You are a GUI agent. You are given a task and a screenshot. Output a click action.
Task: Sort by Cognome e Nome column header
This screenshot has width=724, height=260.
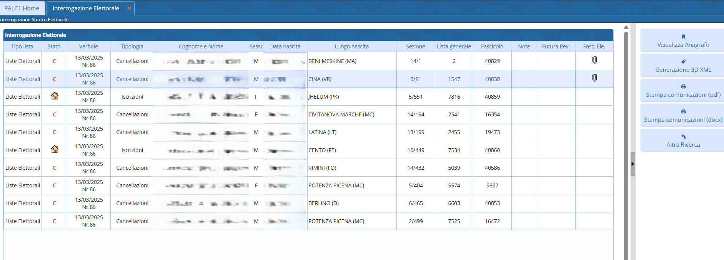(x=201, y=46)
